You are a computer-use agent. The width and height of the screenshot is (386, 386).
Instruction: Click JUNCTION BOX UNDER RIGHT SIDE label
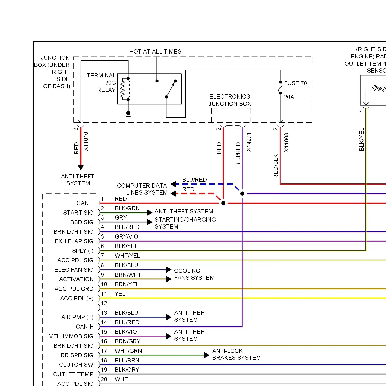52,72
